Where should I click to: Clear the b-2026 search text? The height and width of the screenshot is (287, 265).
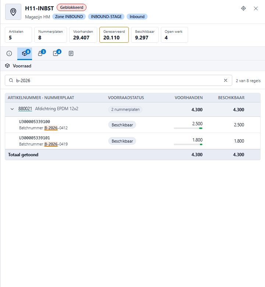[x=226, y=80]
